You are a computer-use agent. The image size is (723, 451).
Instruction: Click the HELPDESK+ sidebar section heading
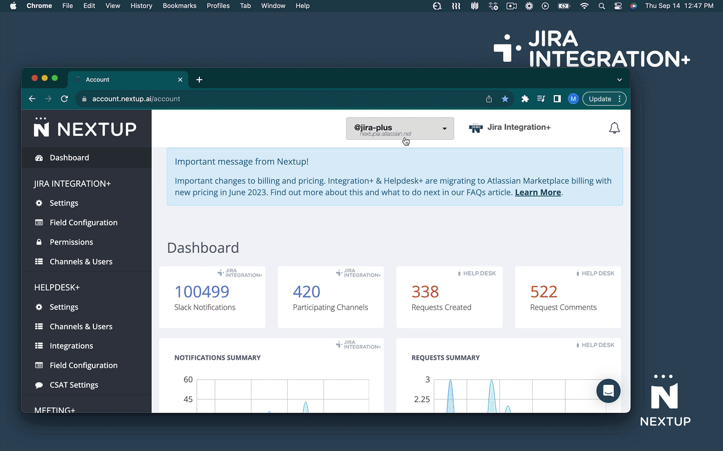[x=57, y=288]
